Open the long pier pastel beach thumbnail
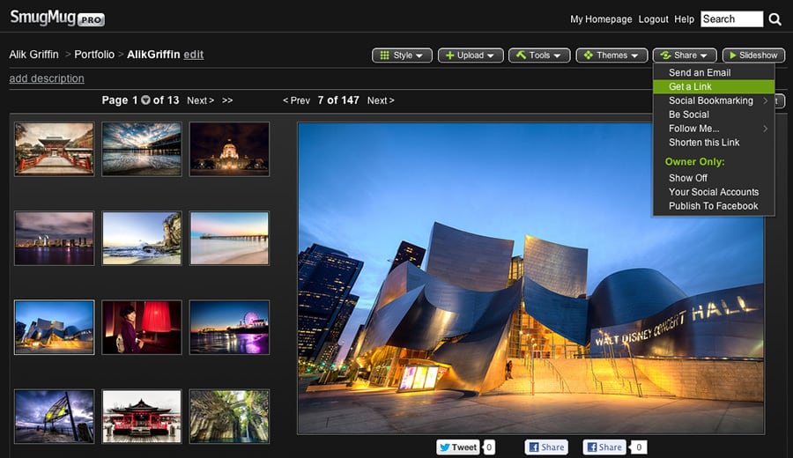 point(229,238)
